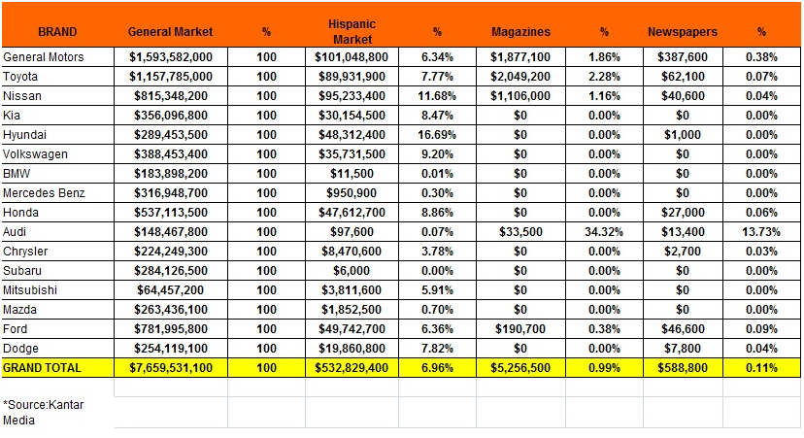
Task: Select the $532,829,400 Hispanic total cell
Action: pyautogui.click(x=352, y=368)
